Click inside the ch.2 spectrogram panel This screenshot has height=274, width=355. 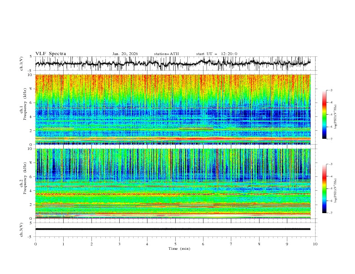pos(173,184)
